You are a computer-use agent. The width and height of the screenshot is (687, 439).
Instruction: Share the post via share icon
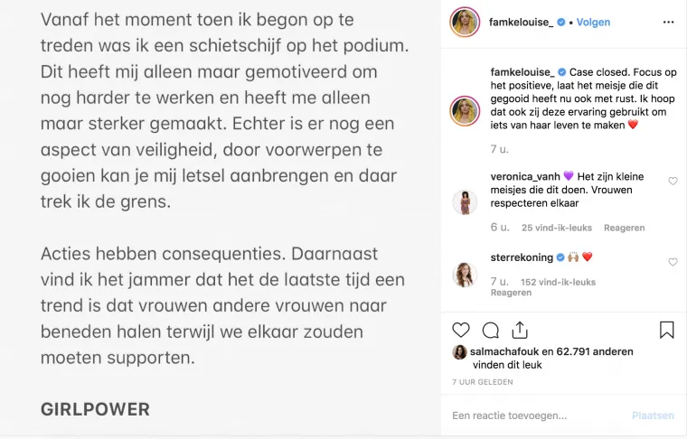click(520, 330)
